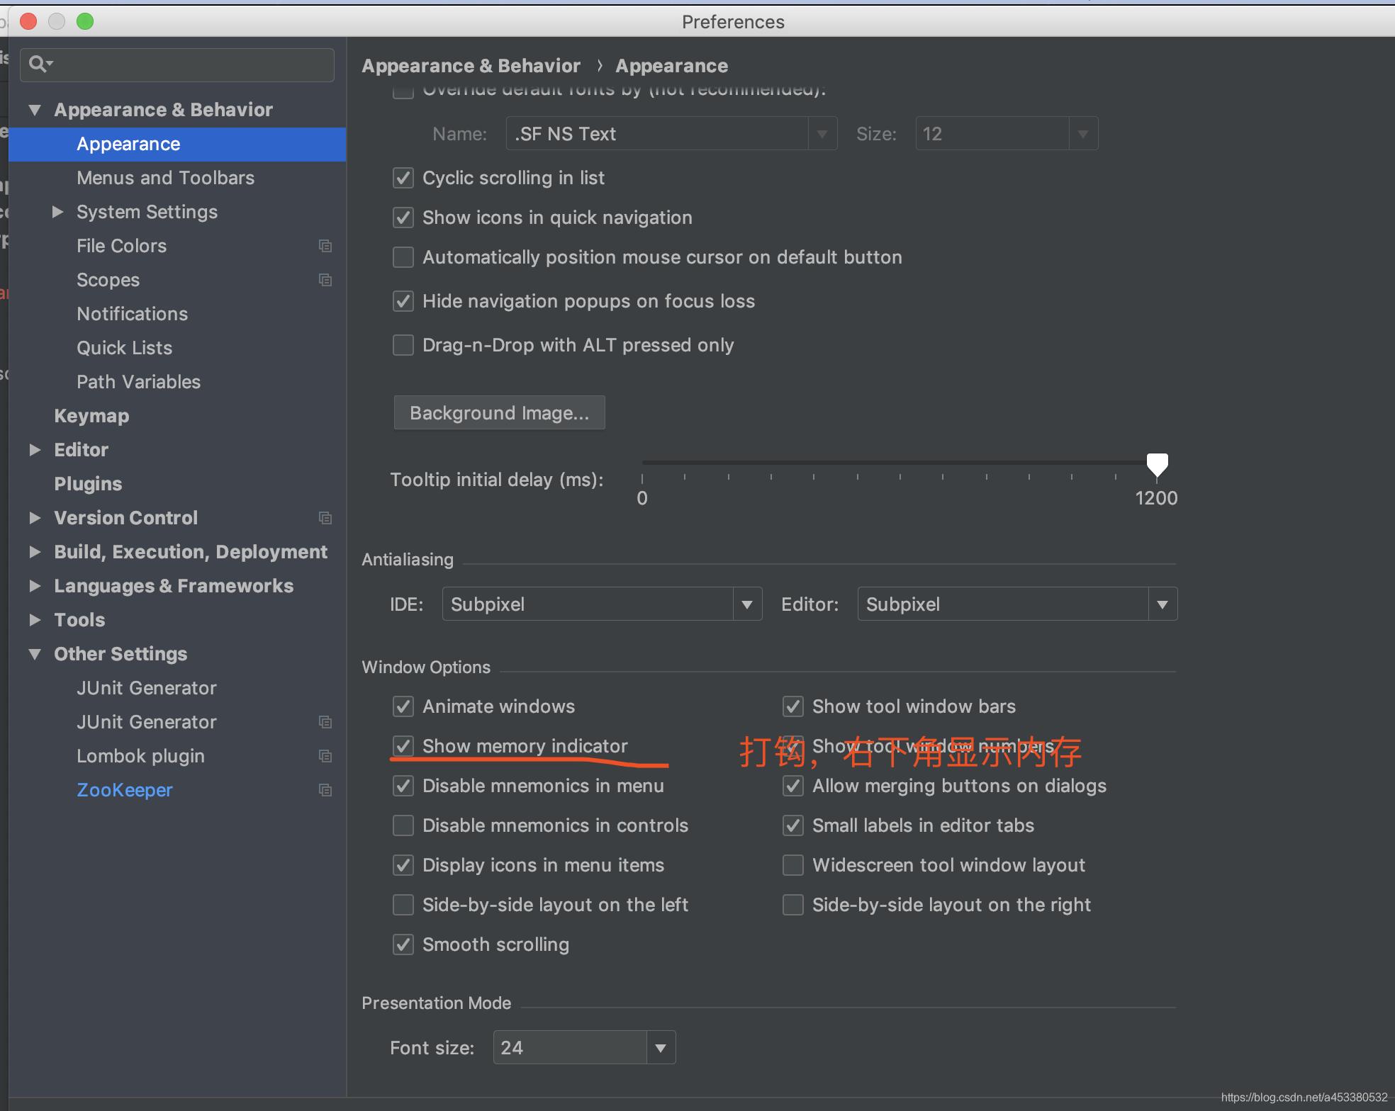Toggle Show memory indicator checkbox

tap(403, 746)
